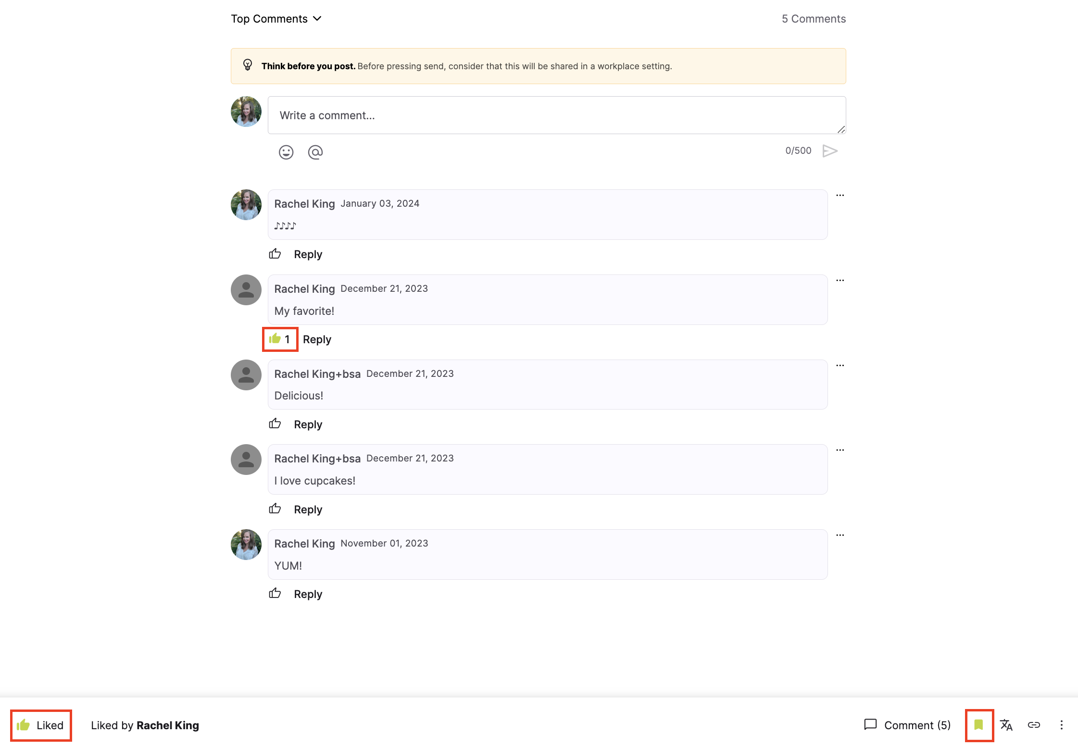Reply to the ♪♪♪♪ comment
Viewport: 1078px width, 747px height.
(308, 254)
